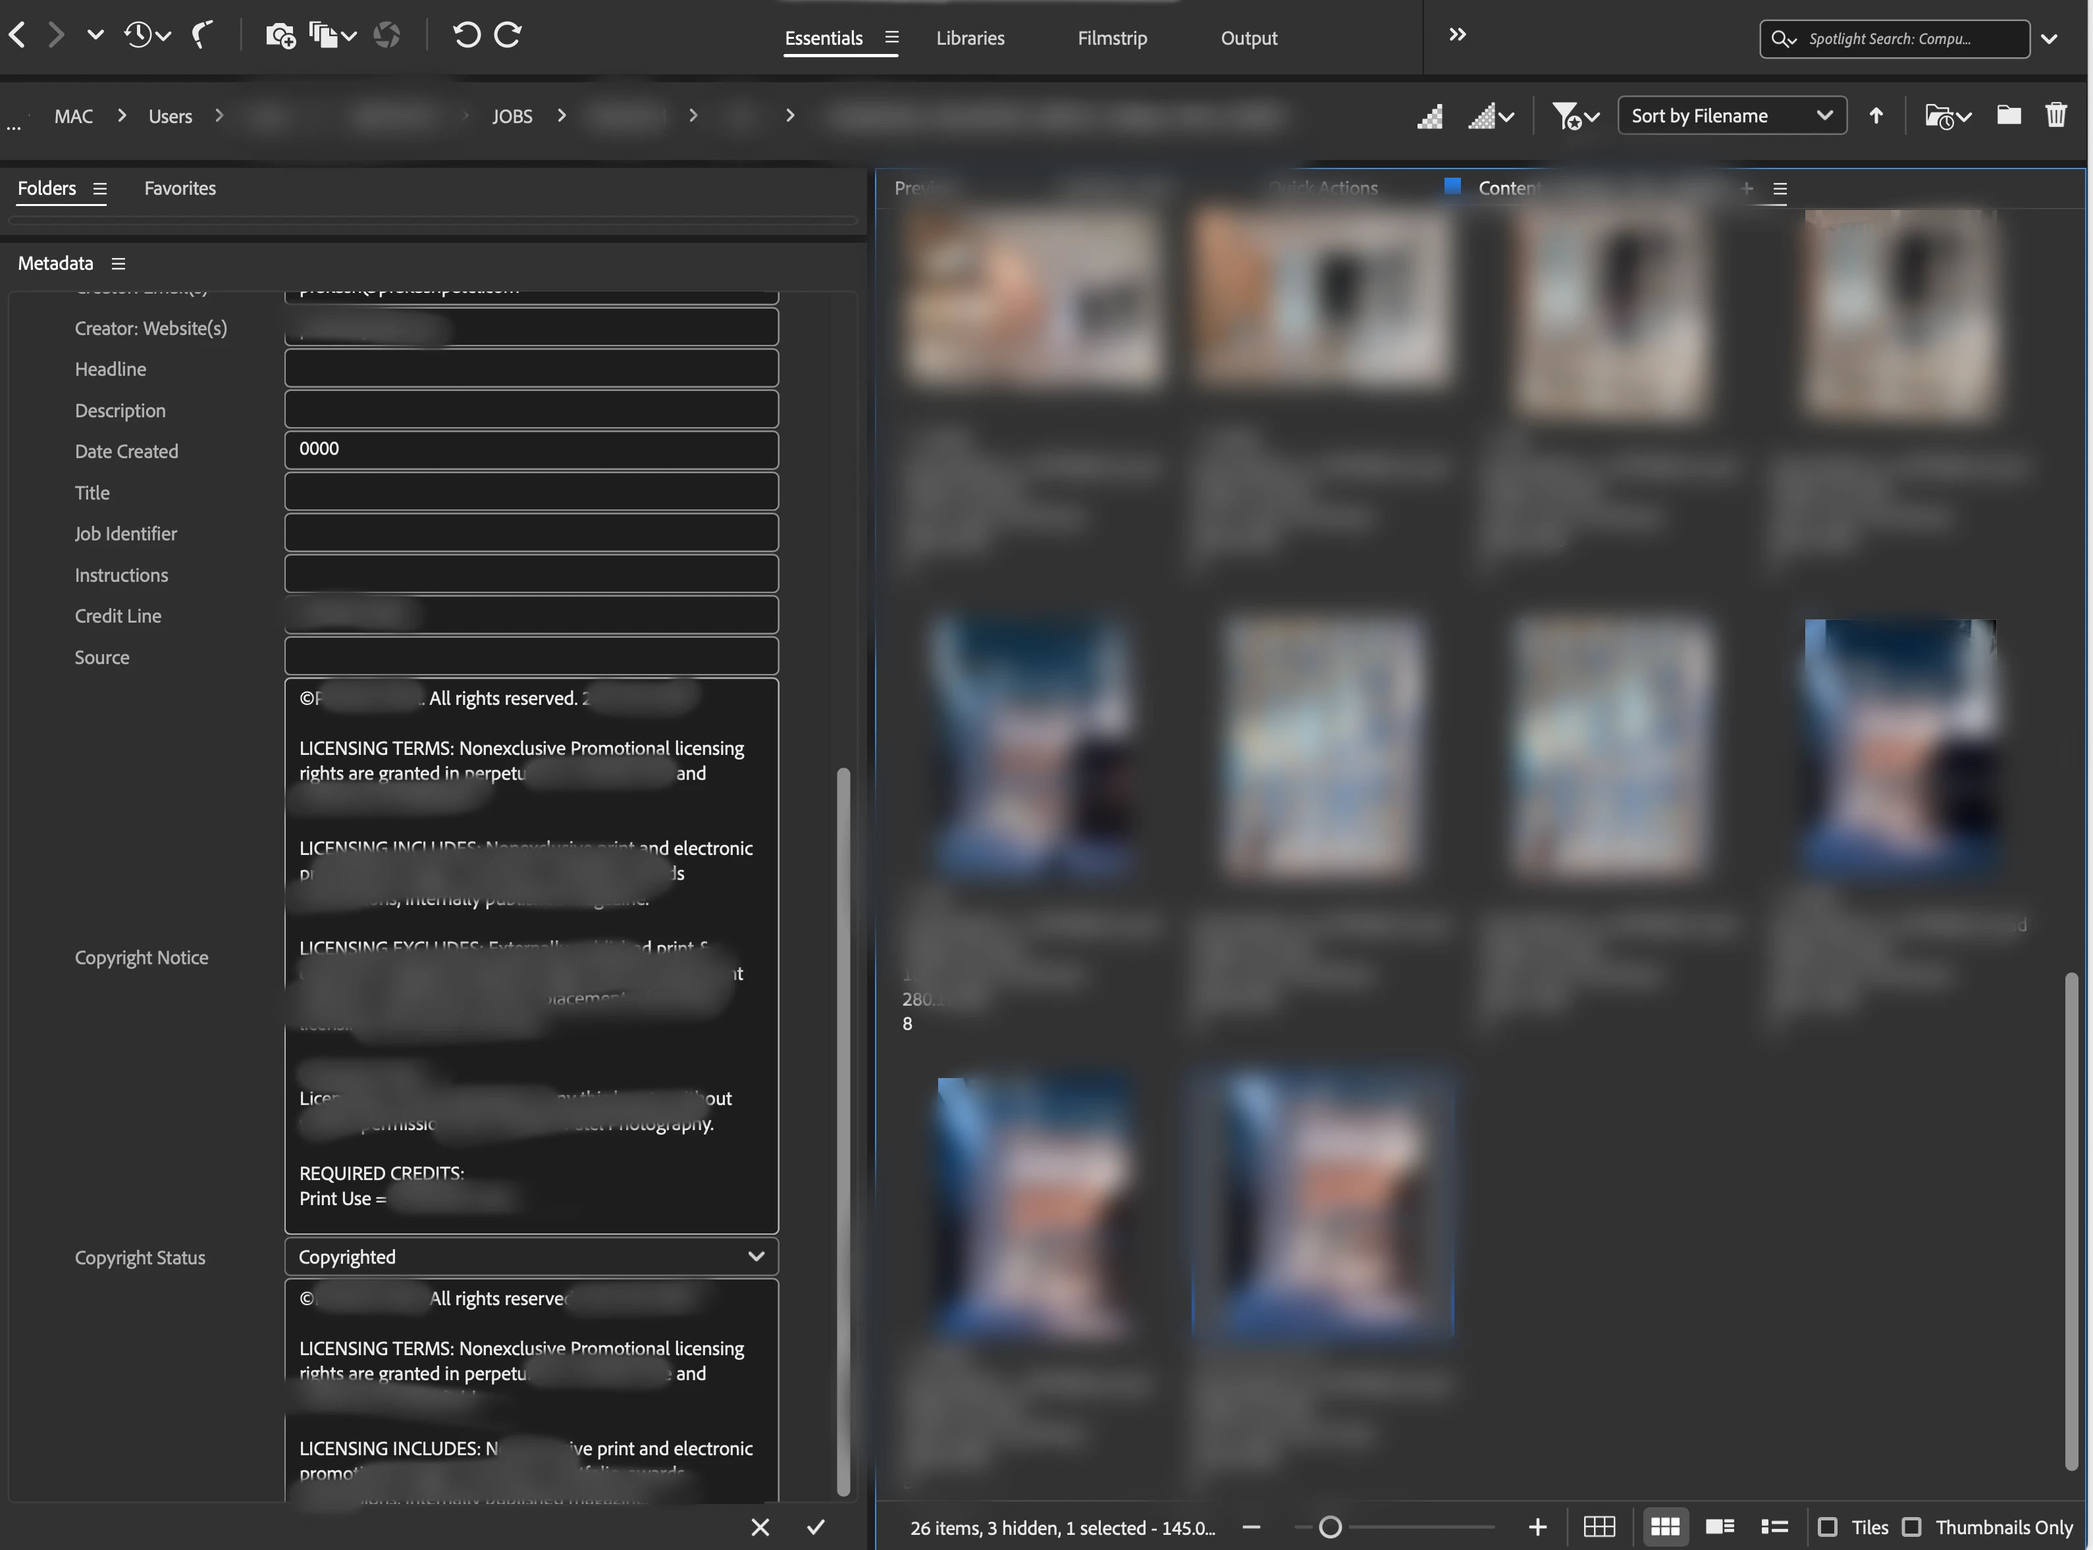2093x1550 pixels.
Task: Click the thumbnail size slider handle
Action: point(1329,1526)
